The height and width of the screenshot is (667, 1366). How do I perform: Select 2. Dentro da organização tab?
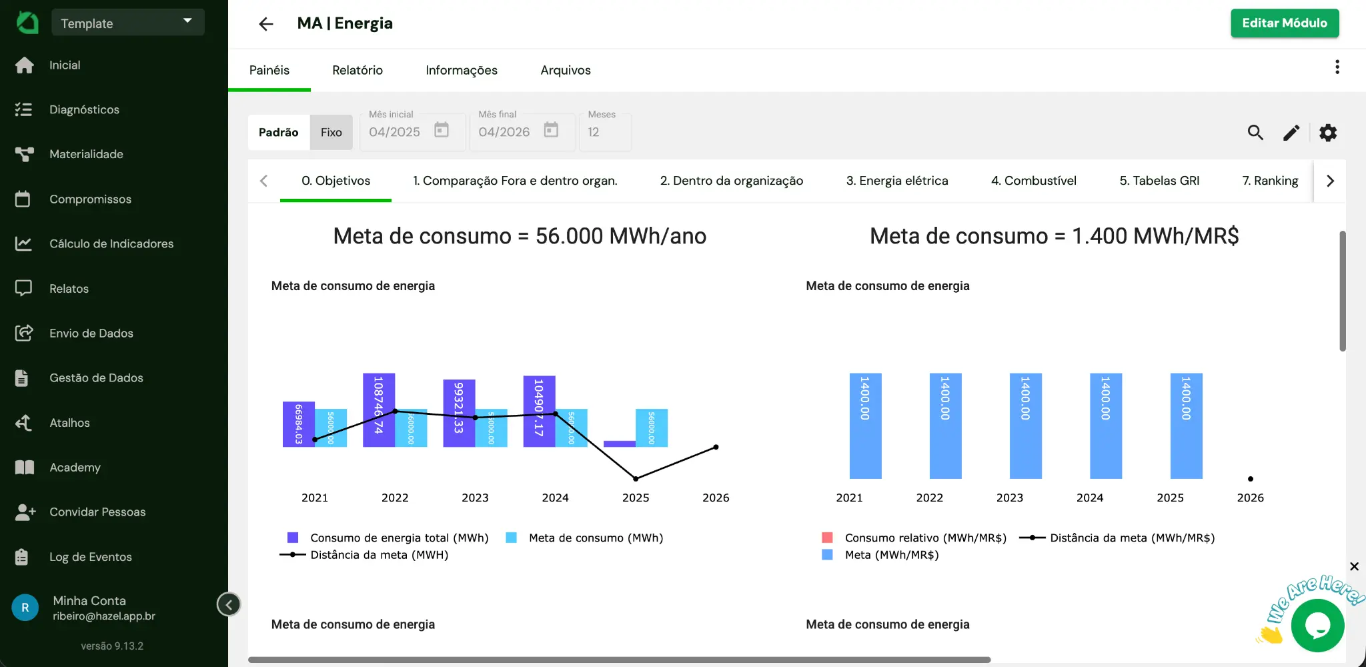click(x=732, y=181)
